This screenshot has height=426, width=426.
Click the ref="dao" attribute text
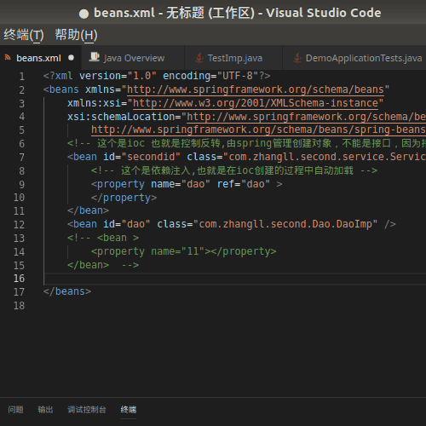coord(244,184)
